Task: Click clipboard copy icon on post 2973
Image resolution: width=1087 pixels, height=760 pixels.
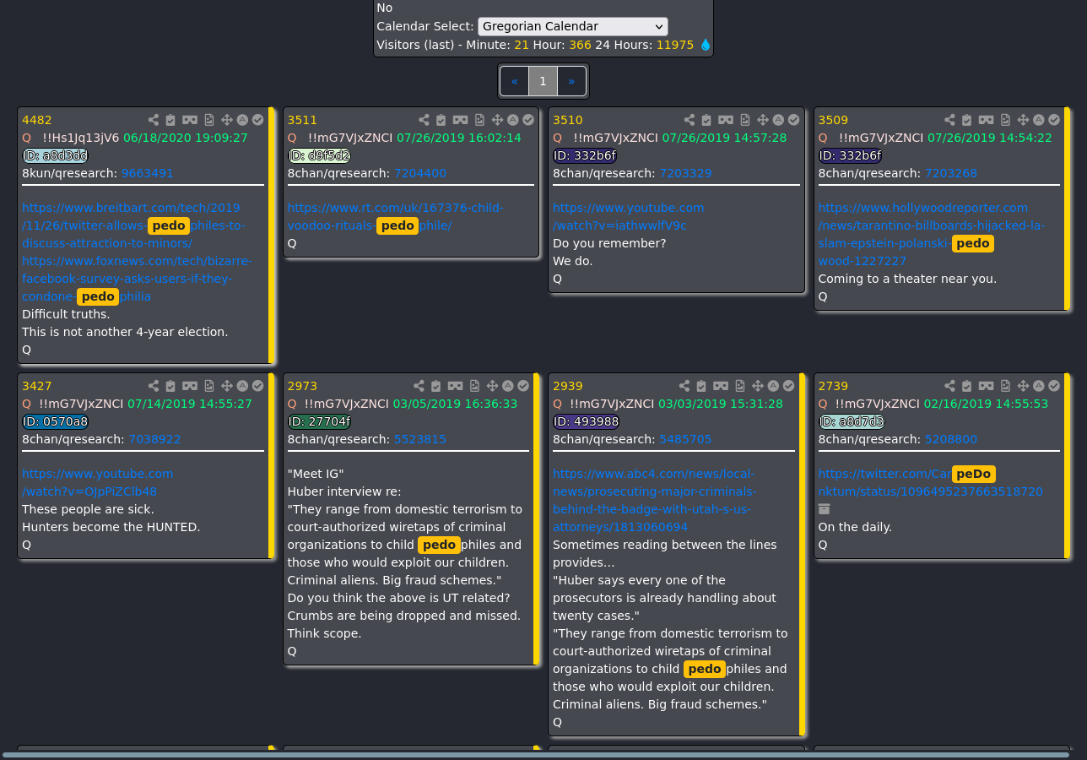Action: [435, 386]
